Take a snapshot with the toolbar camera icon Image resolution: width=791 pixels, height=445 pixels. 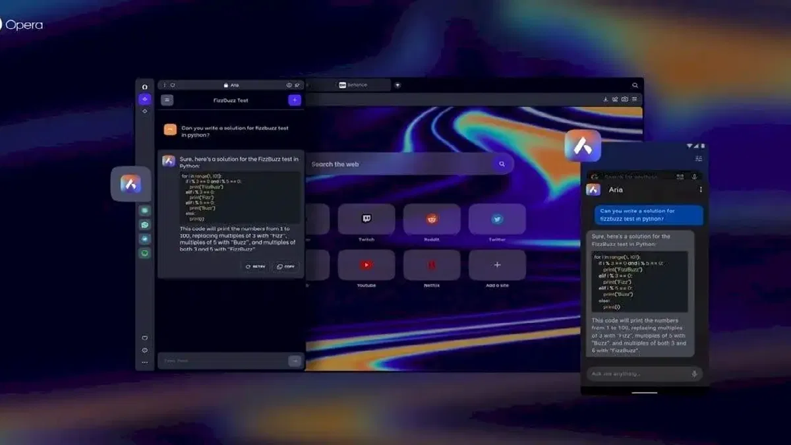(x=624, y=100)
